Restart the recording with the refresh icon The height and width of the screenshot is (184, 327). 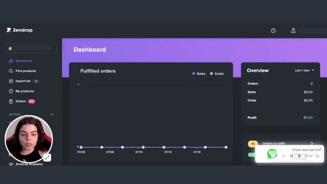[x=318, y=156]
